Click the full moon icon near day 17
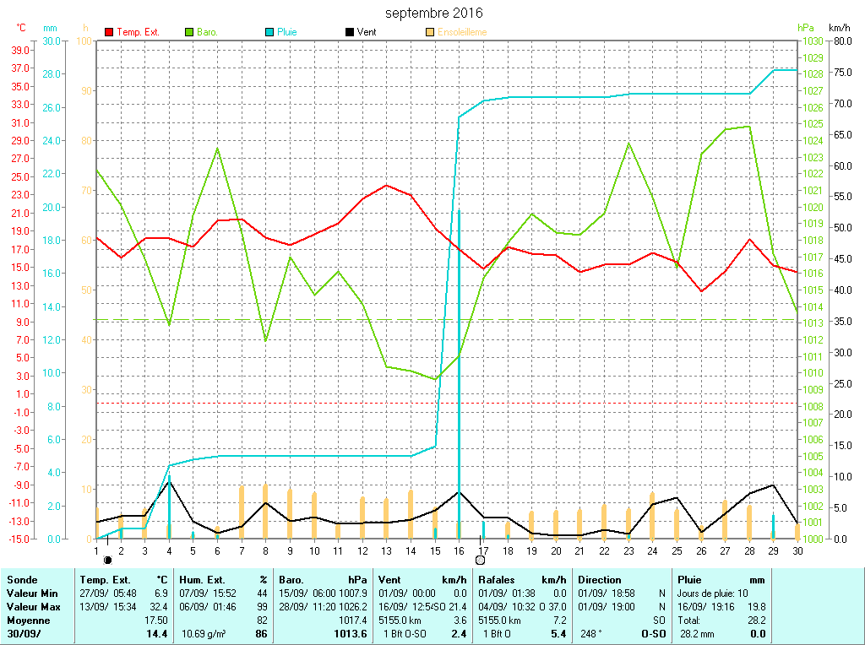This screenshot has height=645, width=865. tap(480, 560)
